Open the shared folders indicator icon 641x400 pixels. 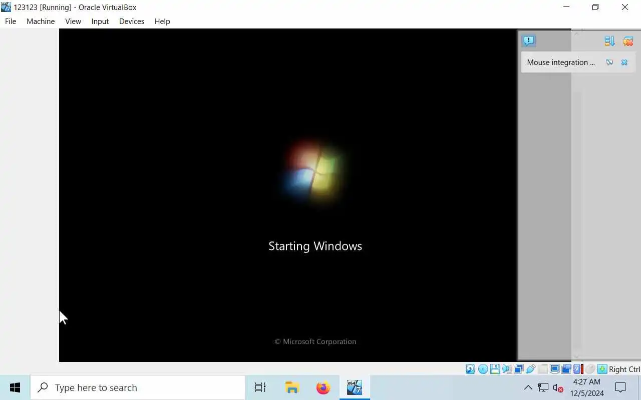[543, 369]
